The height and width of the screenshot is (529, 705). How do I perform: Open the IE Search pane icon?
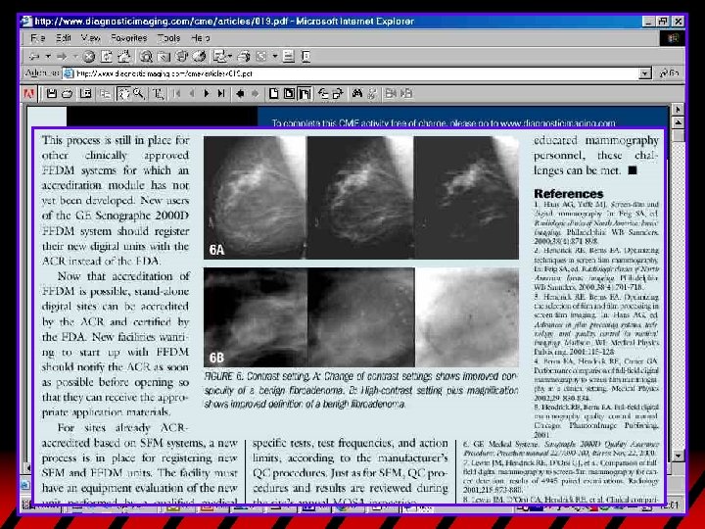tap(146, 57)
